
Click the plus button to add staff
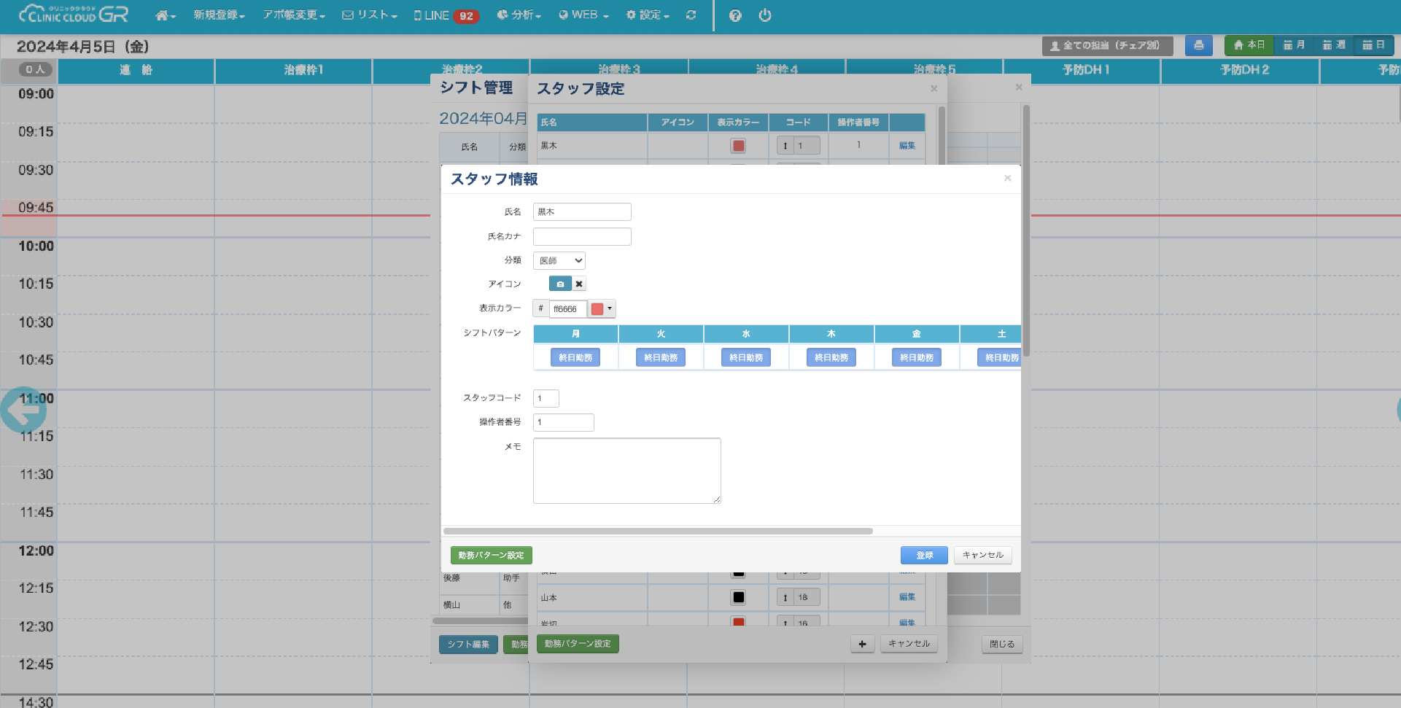click(862, 644)
